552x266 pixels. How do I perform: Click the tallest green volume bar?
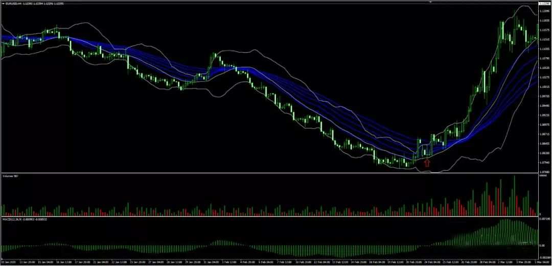tap(514, 196)
